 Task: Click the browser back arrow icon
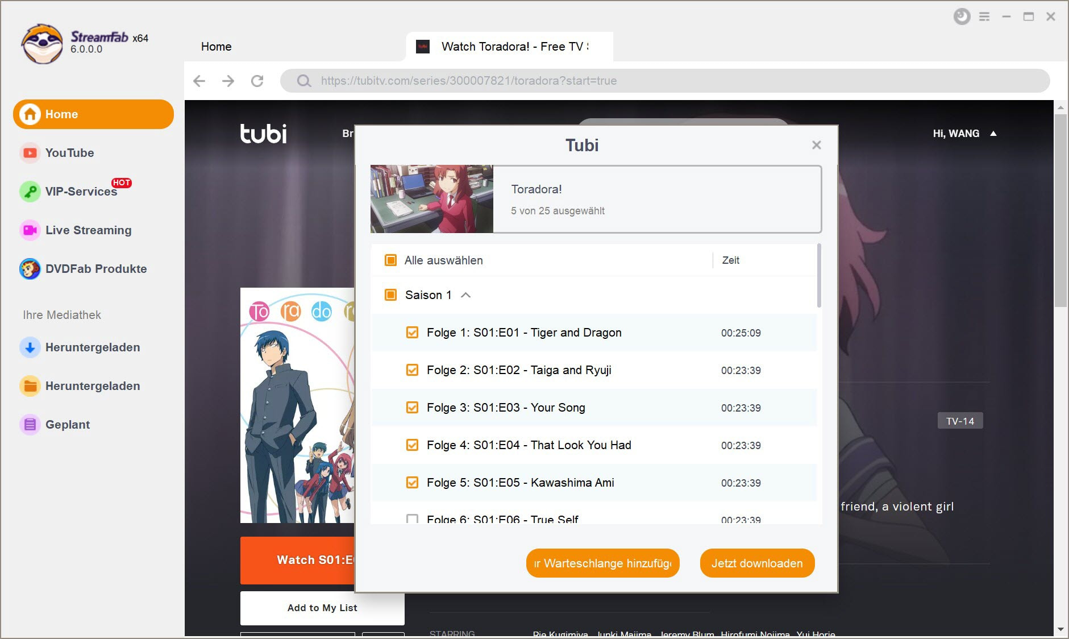pos(199,81)
